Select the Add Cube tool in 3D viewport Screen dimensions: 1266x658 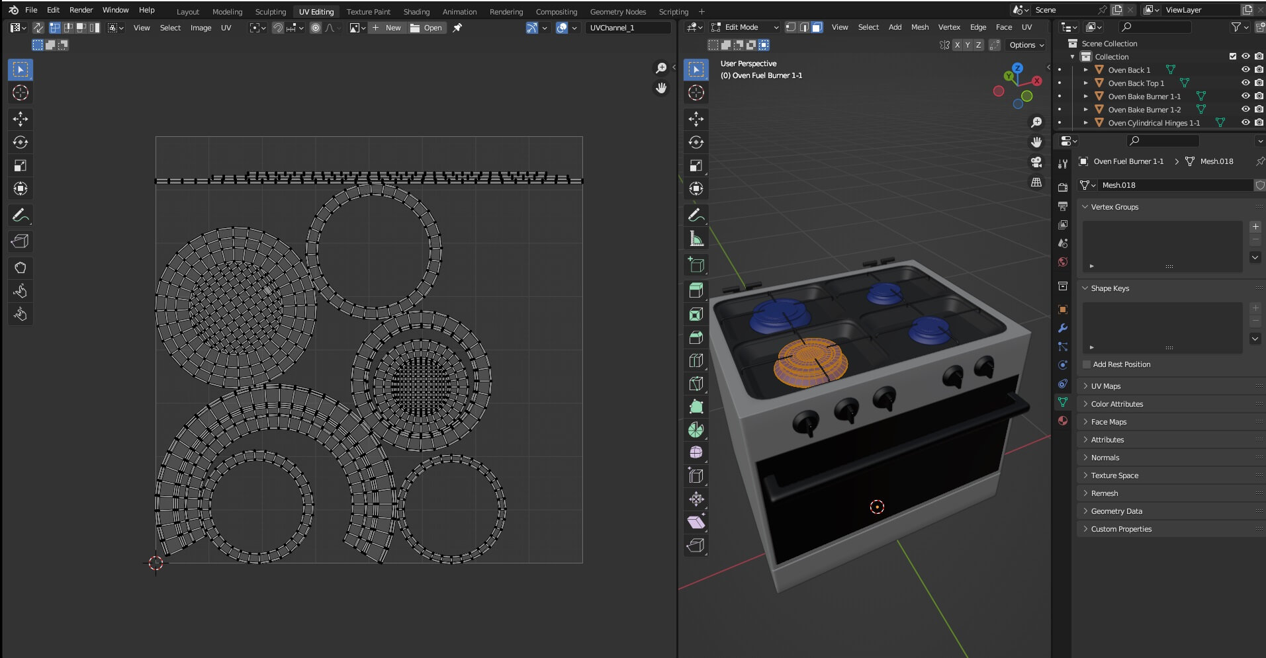[696, 265]
